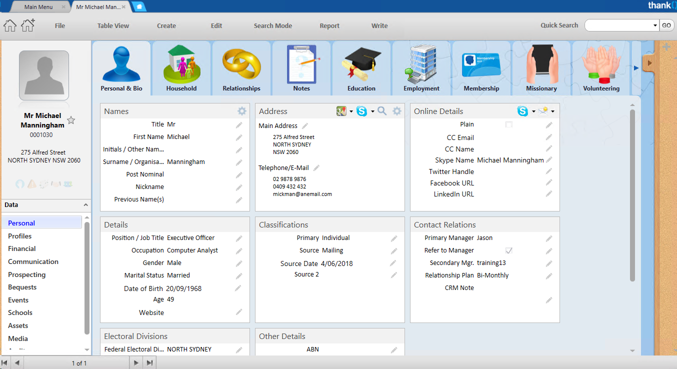
Task: Go to the next record arrow
Action: click(136, 363)
